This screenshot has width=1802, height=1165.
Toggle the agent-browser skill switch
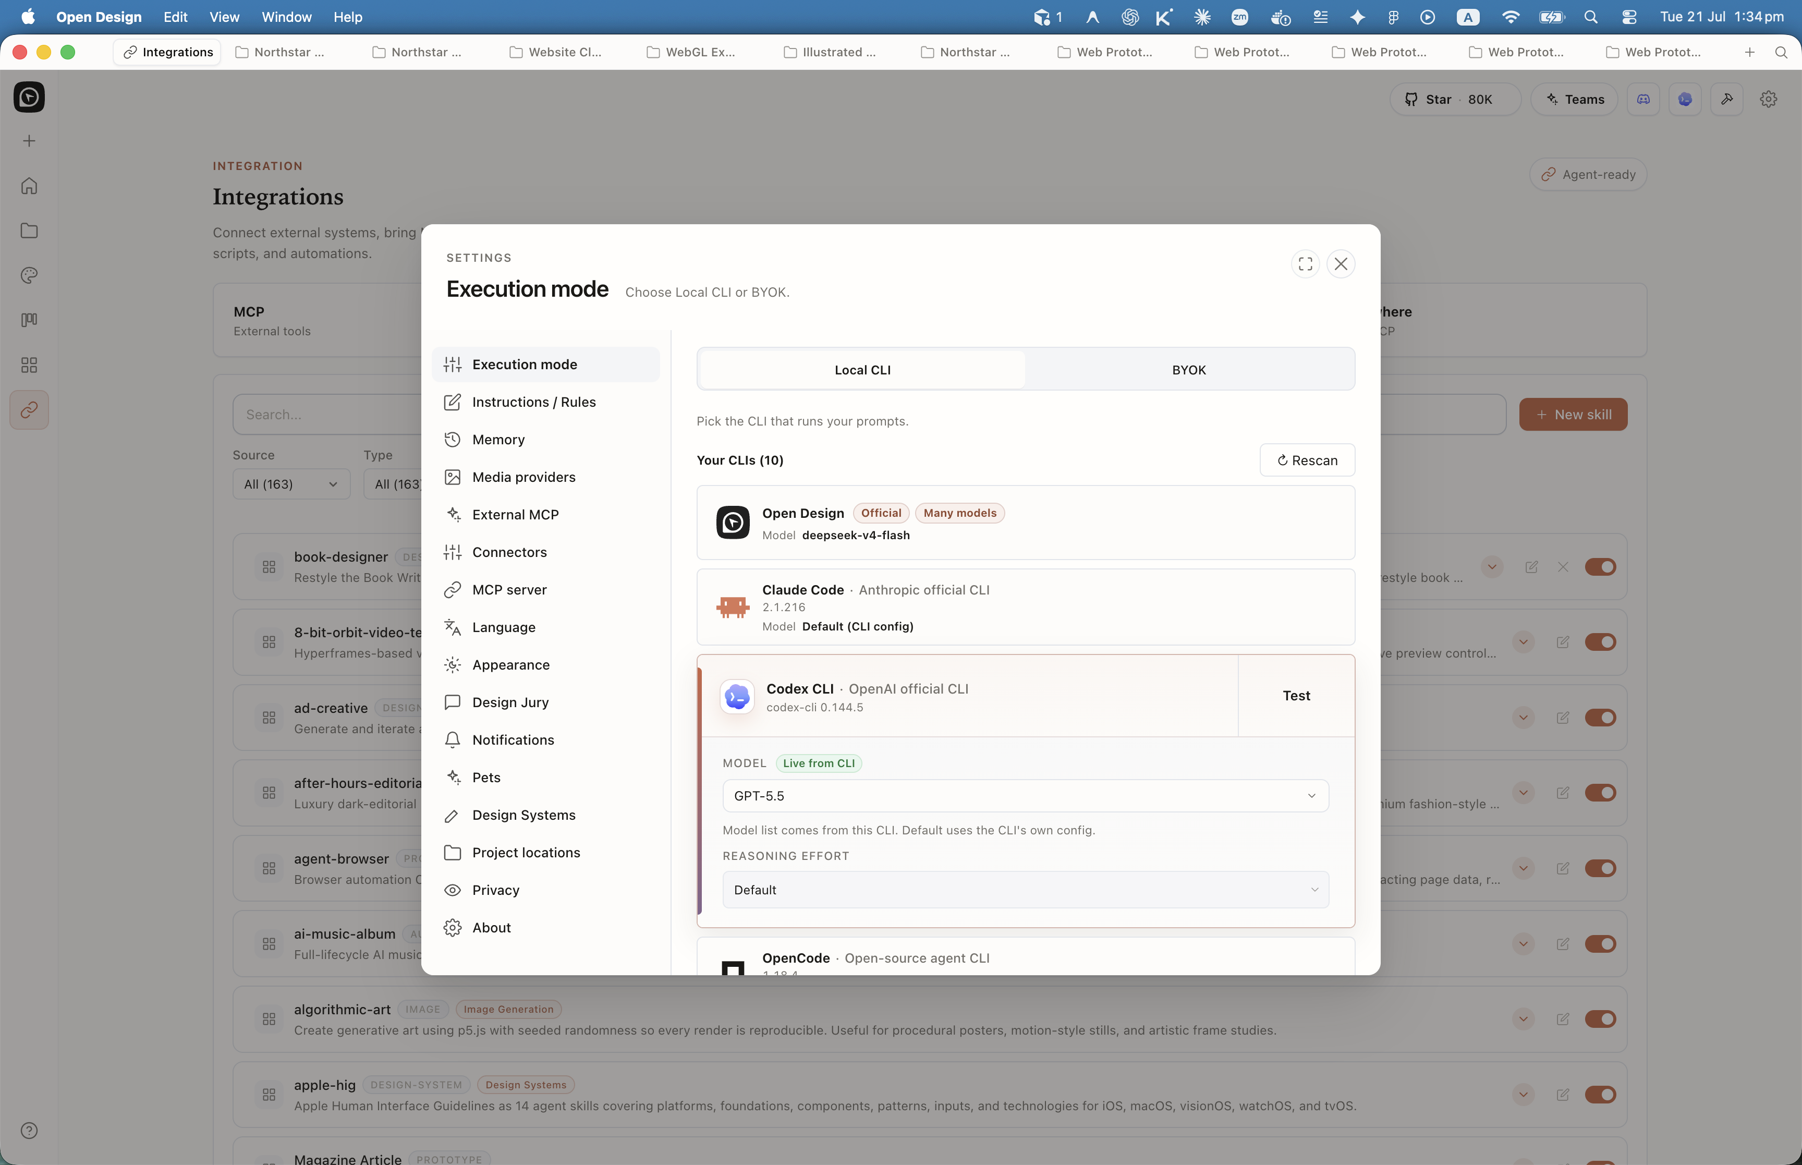pos(1600,868)
